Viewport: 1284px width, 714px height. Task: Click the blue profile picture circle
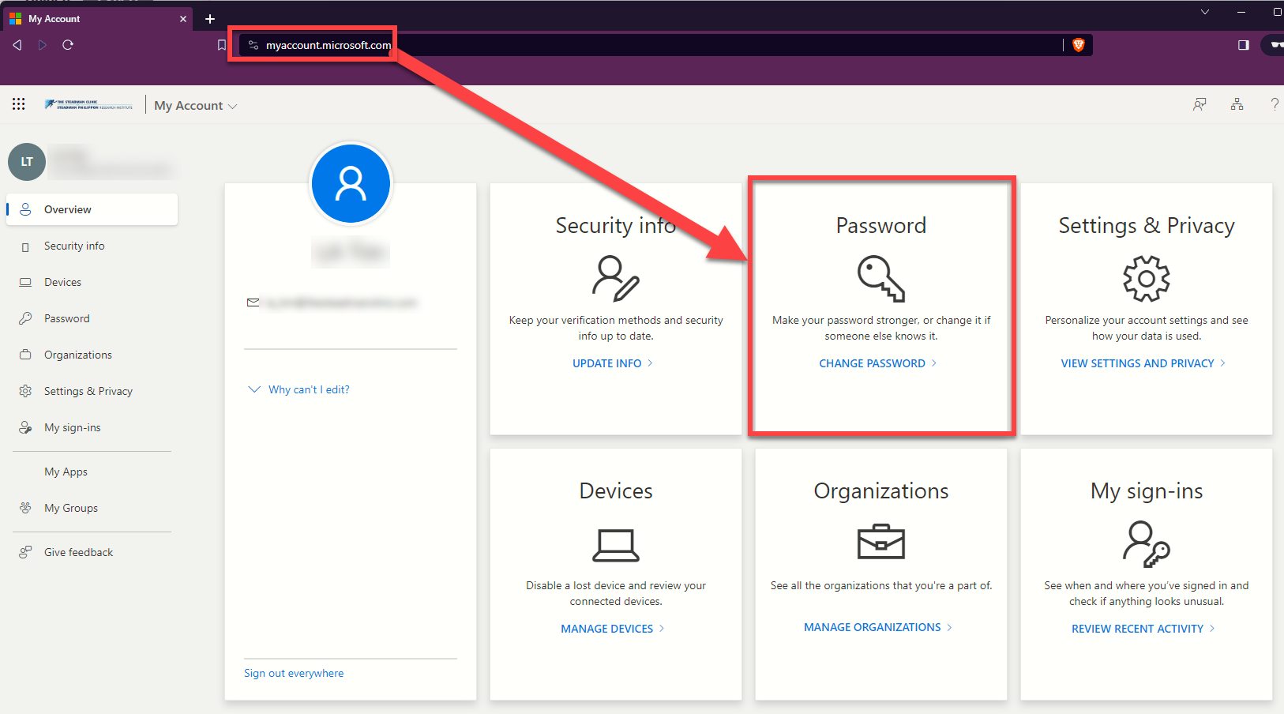(x=351, y=183)
